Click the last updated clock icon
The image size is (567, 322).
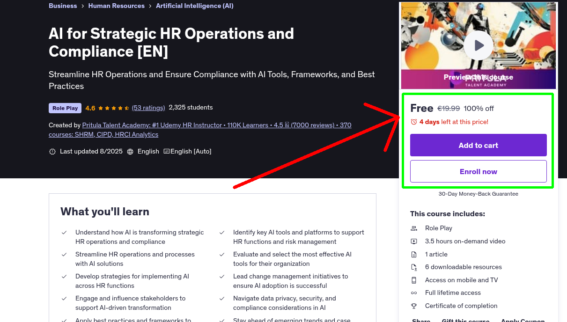(x=52, y=152)
